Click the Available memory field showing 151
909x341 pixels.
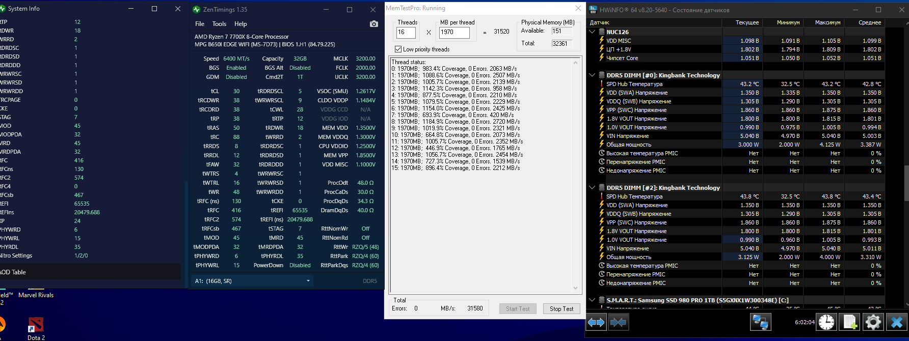[562, 31]
